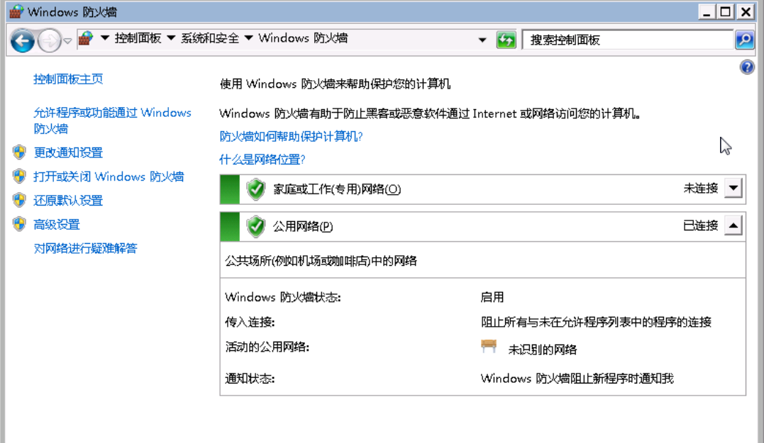Select 系统和安全 in the address breadcrumb
Viewport: 764px width, 443px height.
(x=210, y=38)
